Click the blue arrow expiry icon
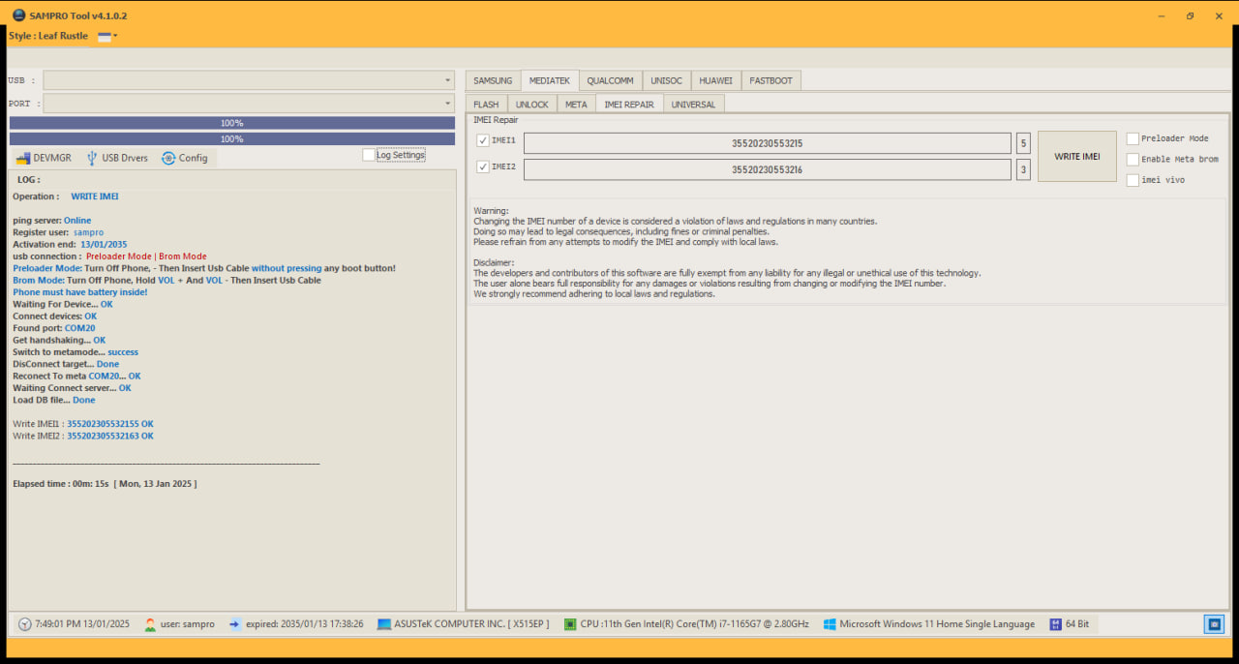 coord(235,624)
